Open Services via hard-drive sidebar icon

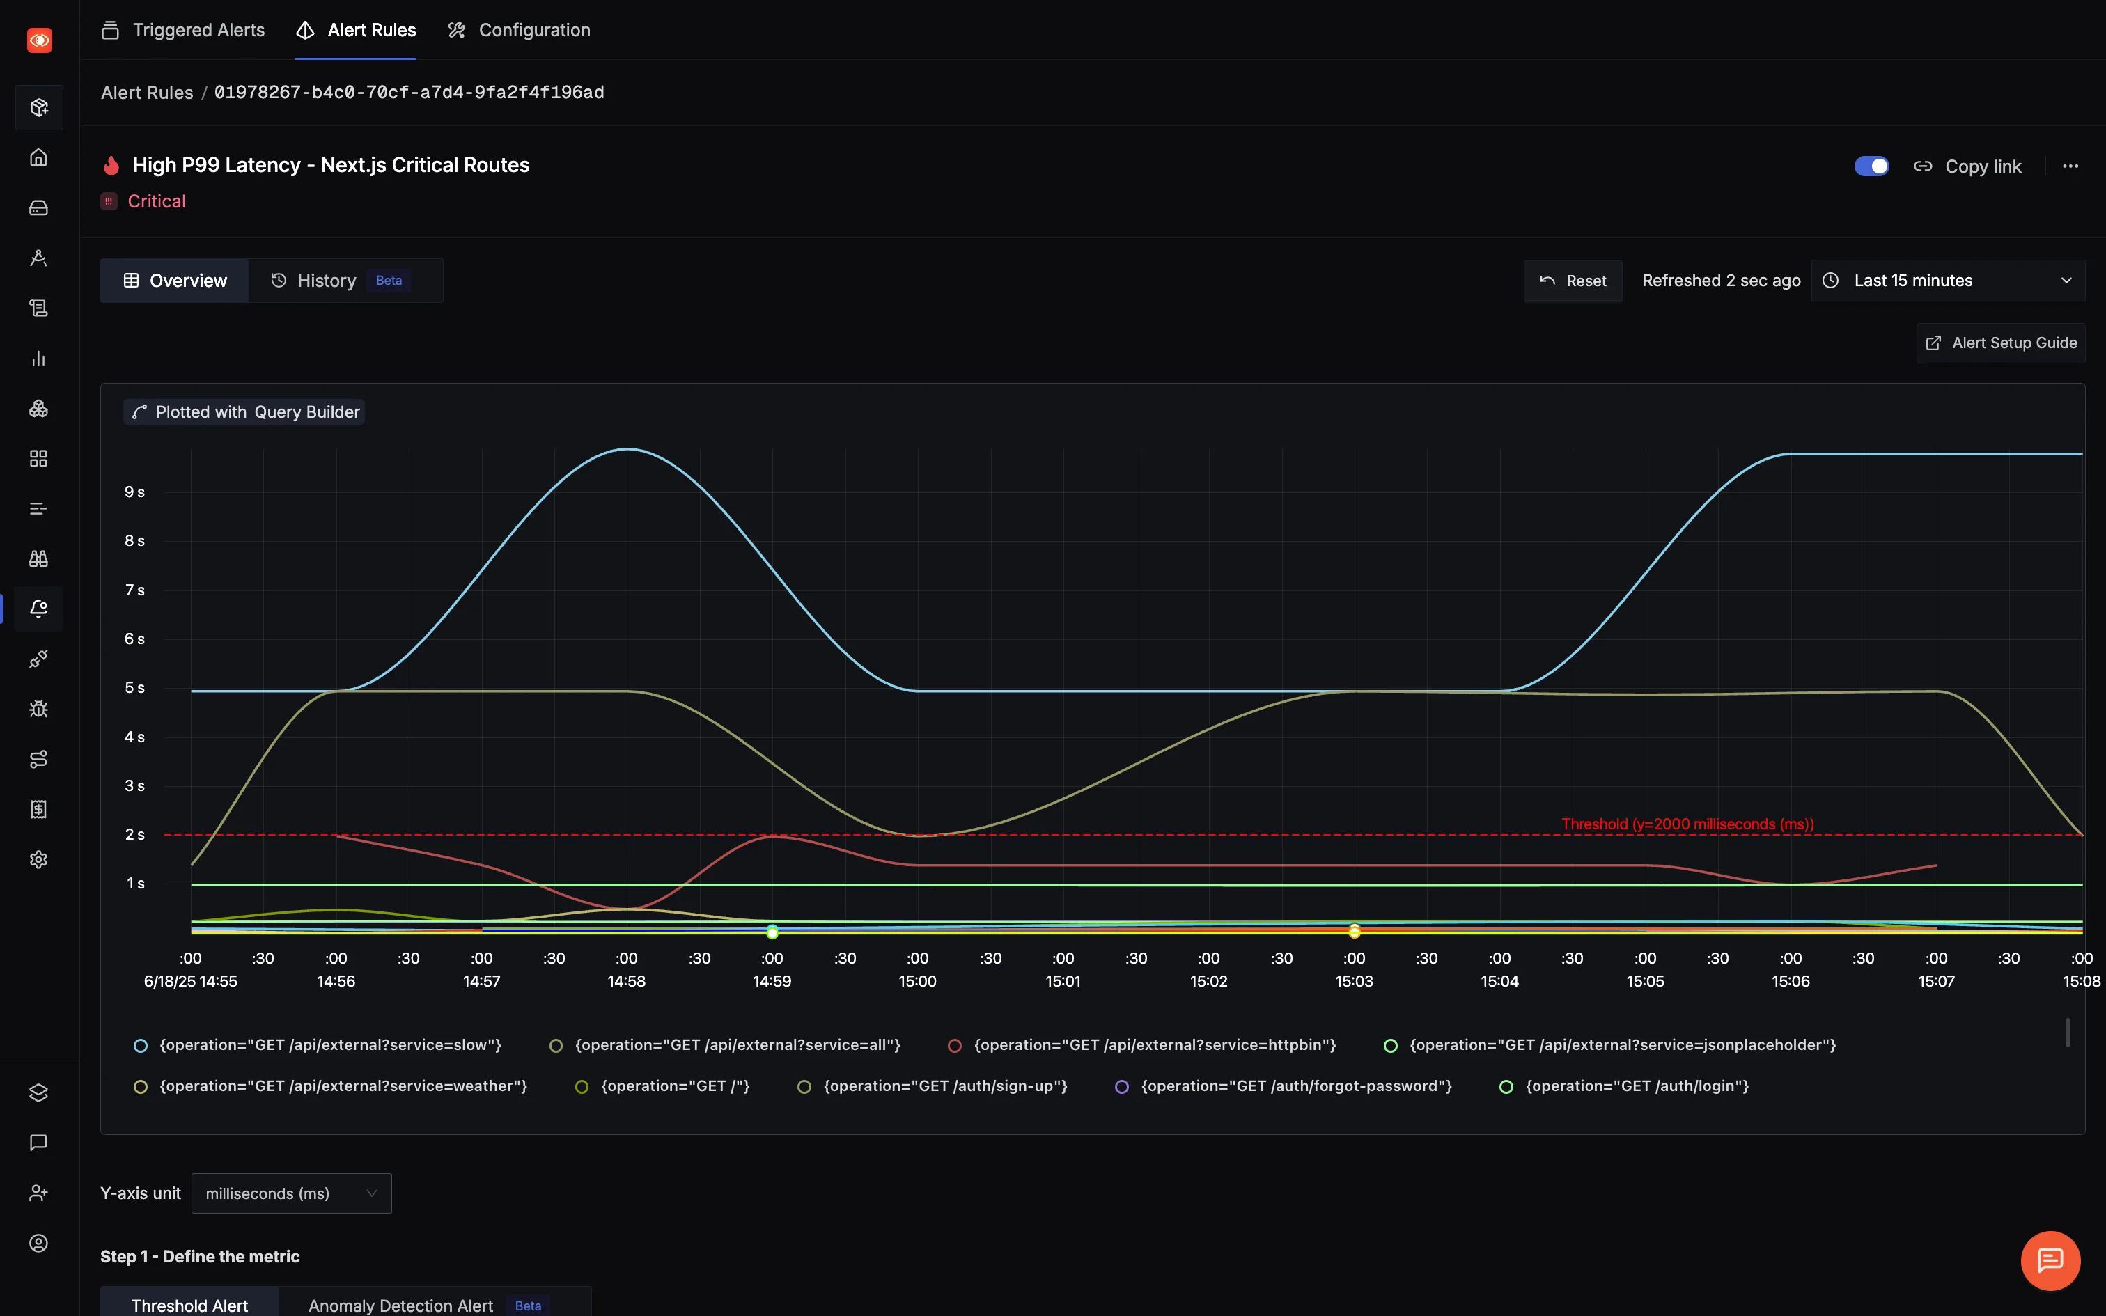pyautogui.click(x=38, y=208)
